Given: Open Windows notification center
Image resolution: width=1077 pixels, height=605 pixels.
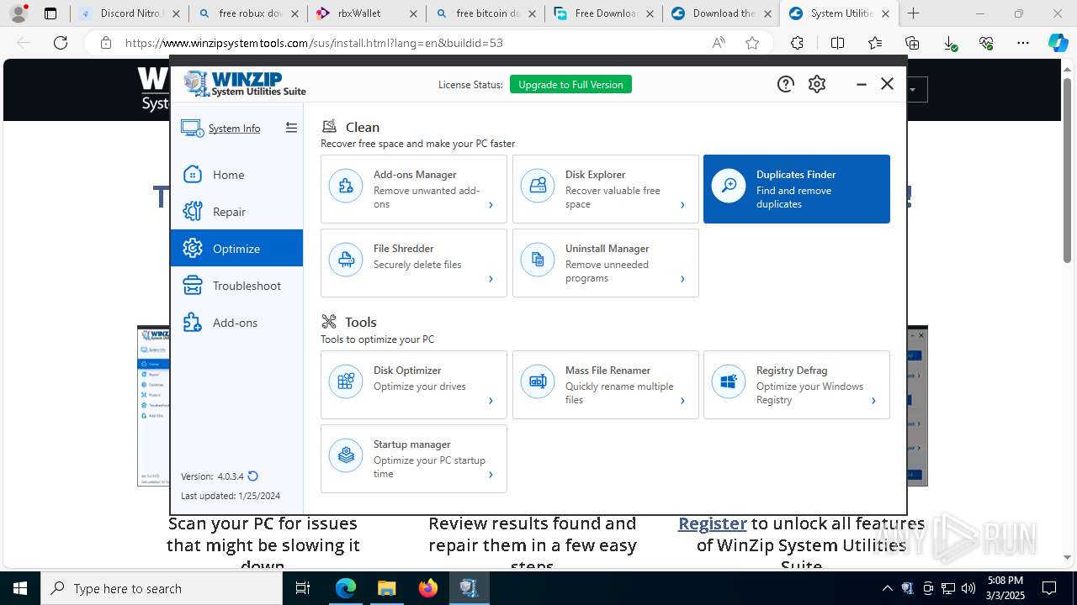Looking at the screenshot, I should [x=1049, y=588].
